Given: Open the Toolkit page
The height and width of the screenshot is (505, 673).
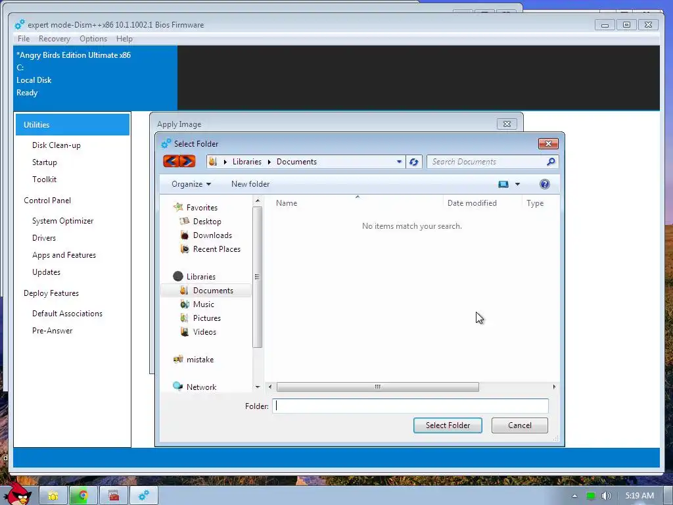Looking at the screenshot, I should (x=44, y=180).
